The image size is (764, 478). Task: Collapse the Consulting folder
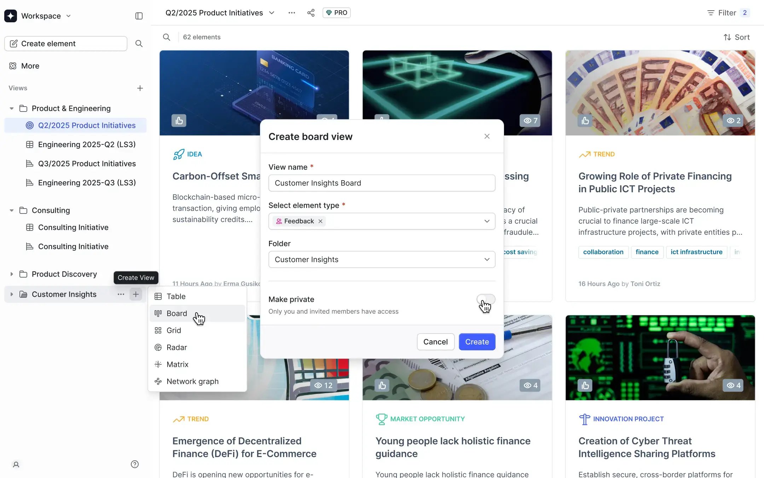(x=12, y=210)
